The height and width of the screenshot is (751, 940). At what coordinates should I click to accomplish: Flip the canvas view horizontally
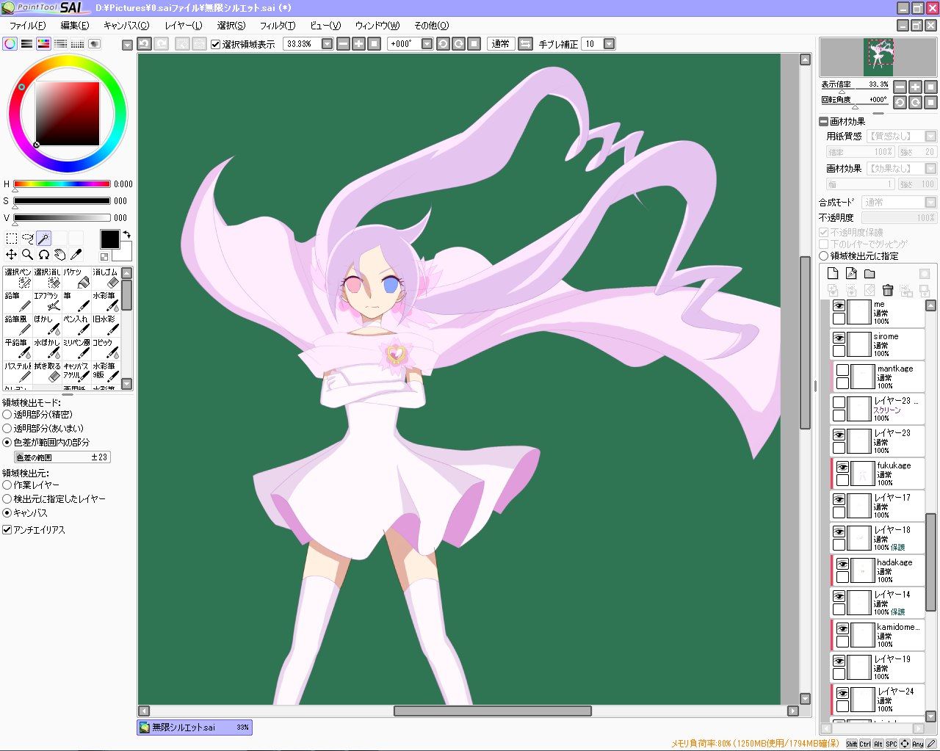click(x=525, y=44)
